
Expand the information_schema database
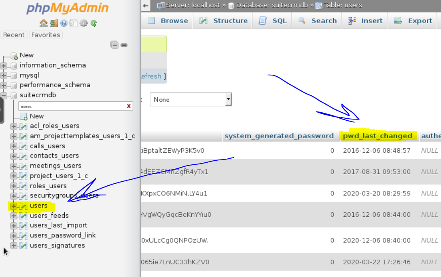[4, 66]
